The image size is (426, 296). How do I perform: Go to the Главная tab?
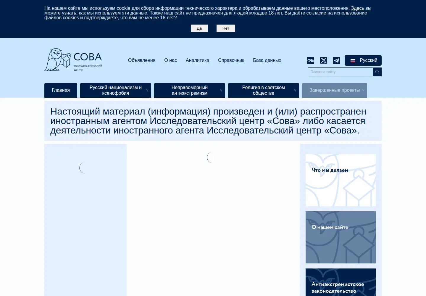pos(61,90)
